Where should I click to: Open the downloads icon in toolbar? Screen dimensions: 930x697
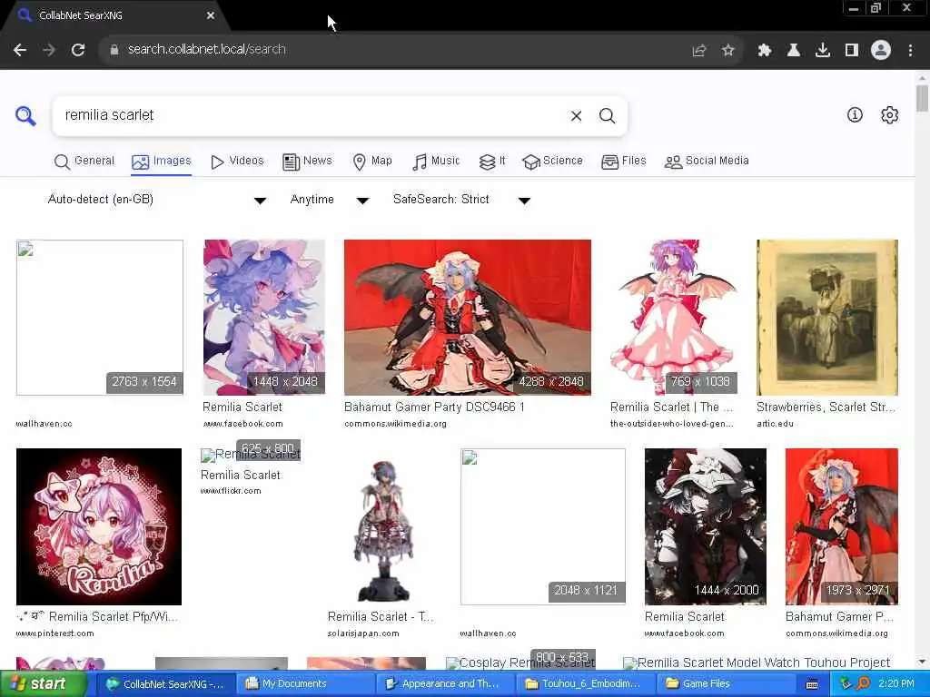(823, 51)
